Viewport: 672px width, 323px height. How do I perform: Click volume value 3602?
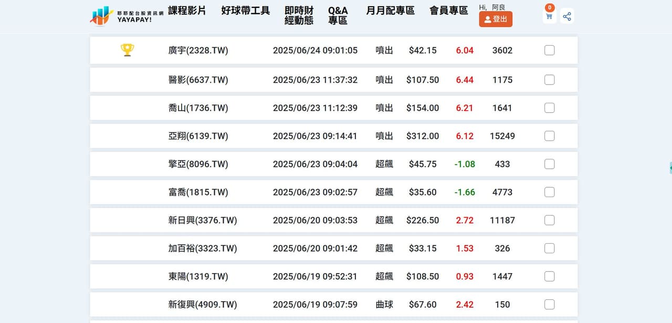[502, 50]
